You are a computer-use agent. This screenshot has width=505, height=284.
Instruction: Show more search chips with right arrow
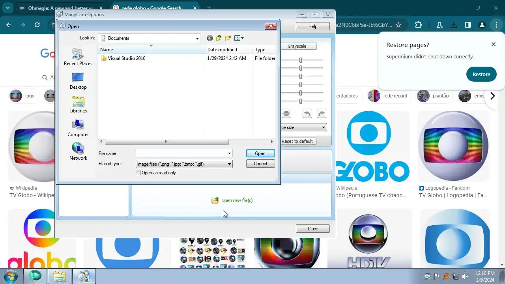tap(492, 96)
